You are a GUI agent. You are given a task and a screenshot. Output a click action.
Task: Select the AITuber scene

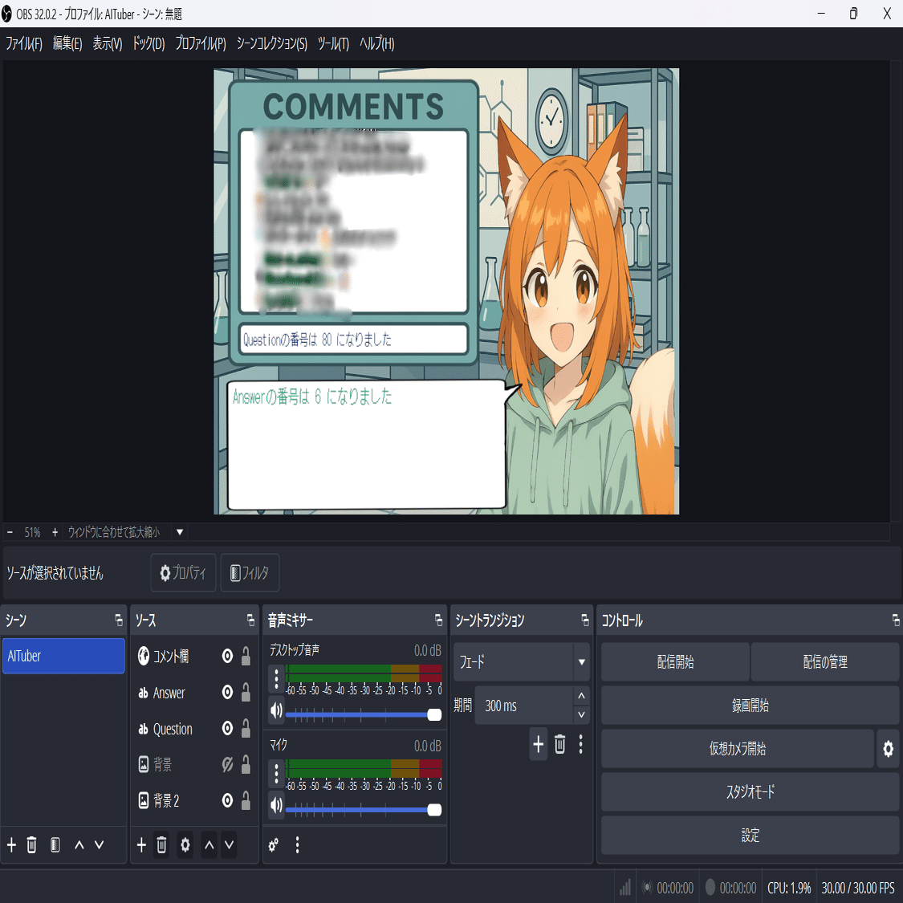(63, 656)
